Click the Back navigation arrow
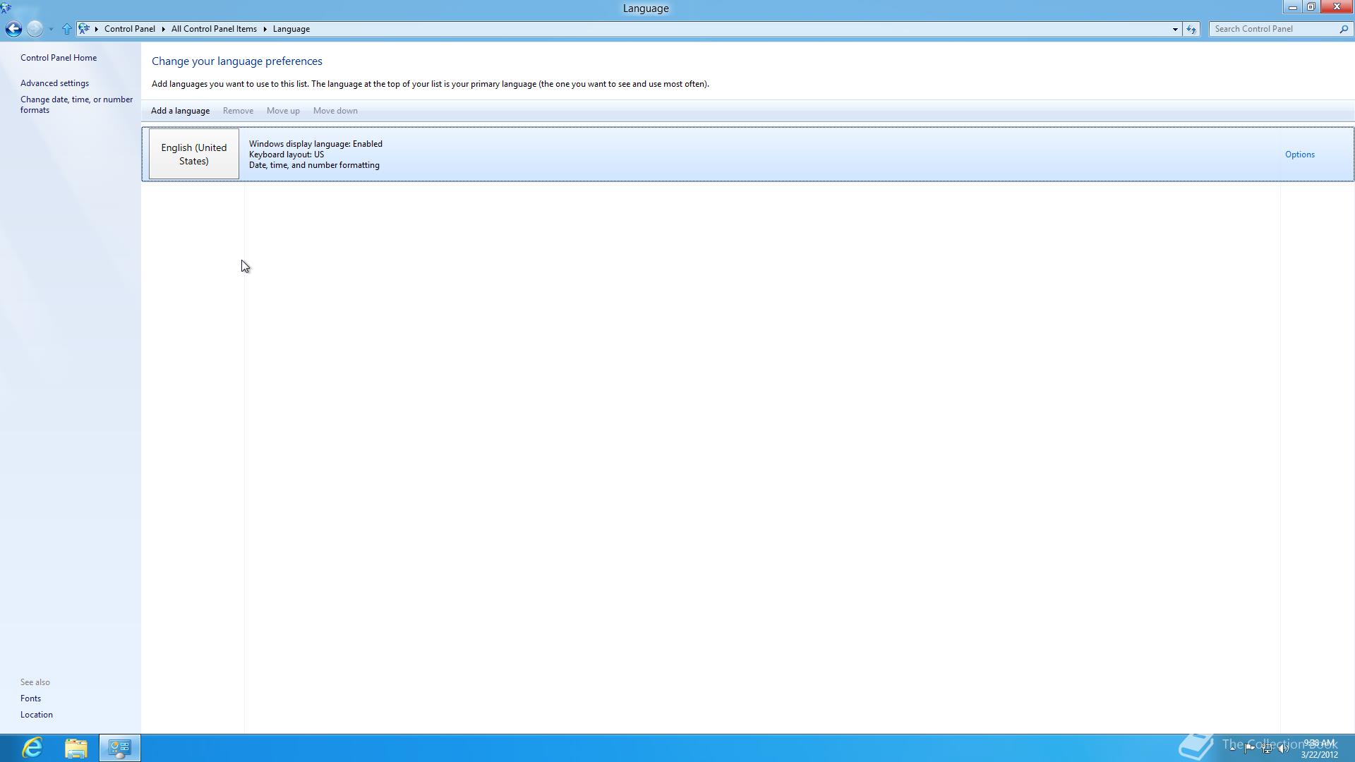Screen dimensions: 1355x762 [x=13, y=29]
